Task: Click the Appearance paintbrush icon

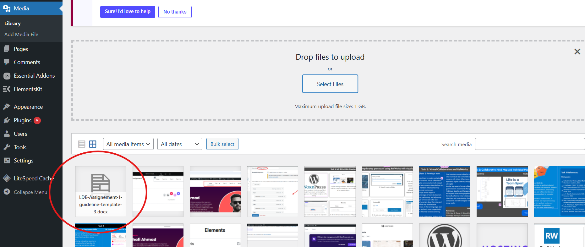Action: (7, 107)
